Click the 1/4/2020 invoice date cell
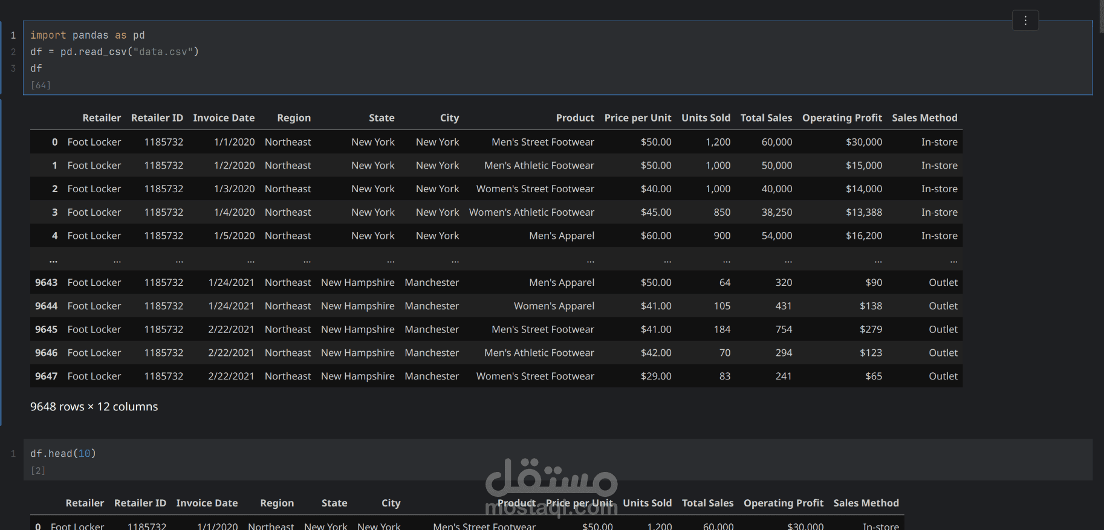 click(234, 213)
